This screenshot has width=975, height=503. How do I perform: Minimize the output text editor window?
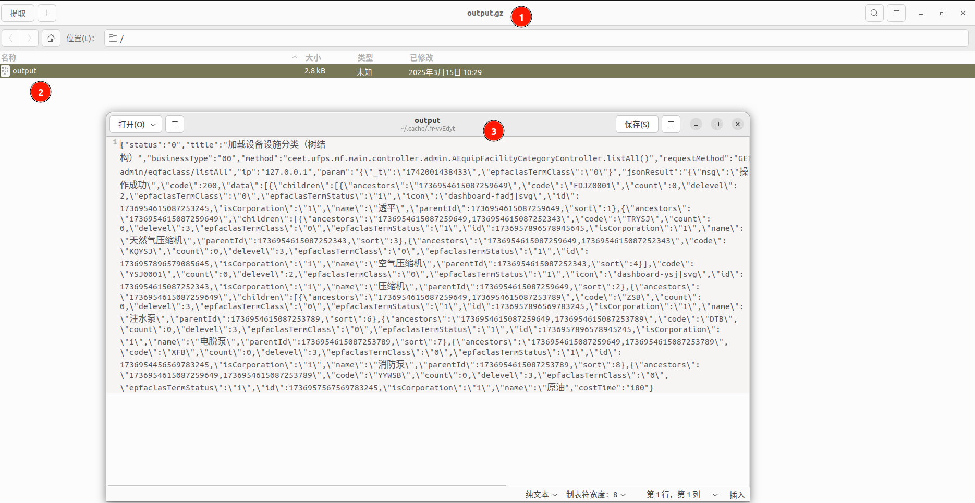tap(696, 124)
